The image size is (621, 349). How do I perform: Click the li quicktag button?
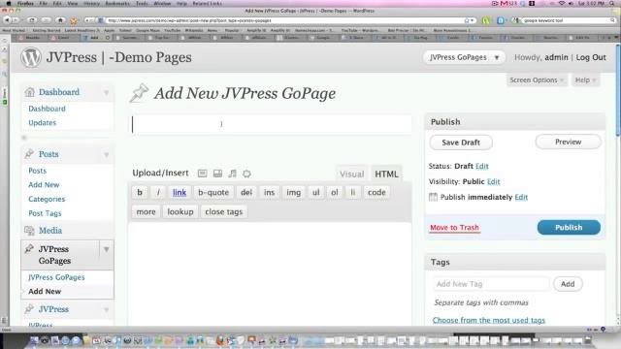(x=353, y=192)
